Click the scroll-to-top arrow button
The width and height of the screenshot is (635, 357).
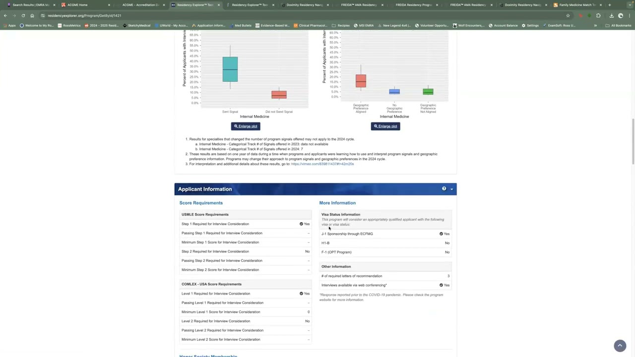coord(620,346)
